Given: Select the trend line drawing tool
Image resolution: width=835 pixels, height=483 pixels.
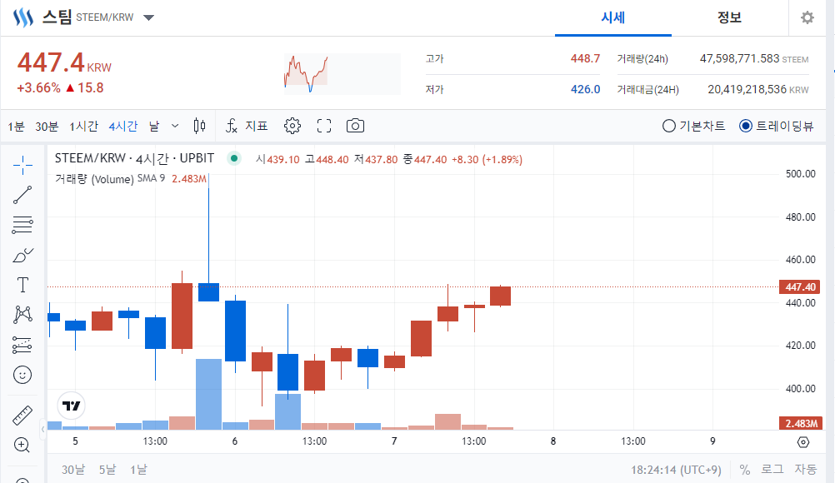Looking at the screenshot, I should (22, 195).
